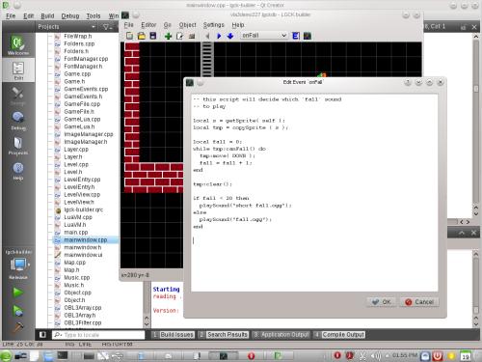Open the Compile Output pane

tap(339, 335)
